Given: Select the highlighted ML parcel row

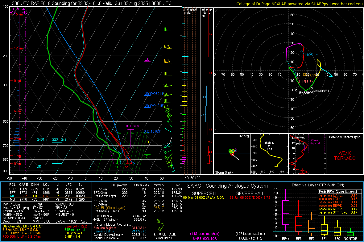Looking at the screenshot, I should tap(47, 196).
